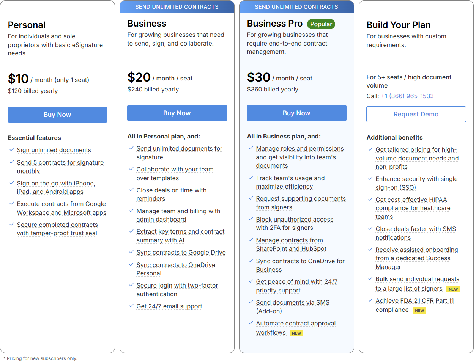The width and height of the screenshot is (476, 363).
Task: Click the checkmark next to 'Block unauthorized access with 2FA'
Action: pos(251,219)
